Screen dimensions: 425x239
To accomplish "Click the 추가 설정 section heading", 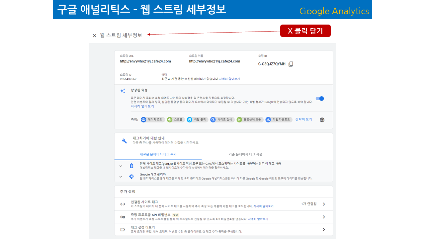I will (127, 192).
